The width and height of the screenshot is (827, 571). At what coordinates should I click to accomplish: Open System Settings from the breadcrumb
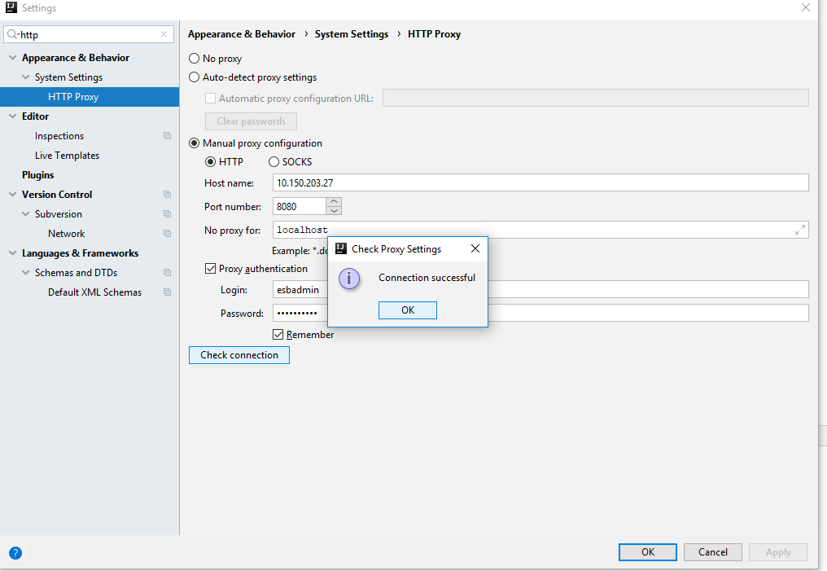(352, 33)
